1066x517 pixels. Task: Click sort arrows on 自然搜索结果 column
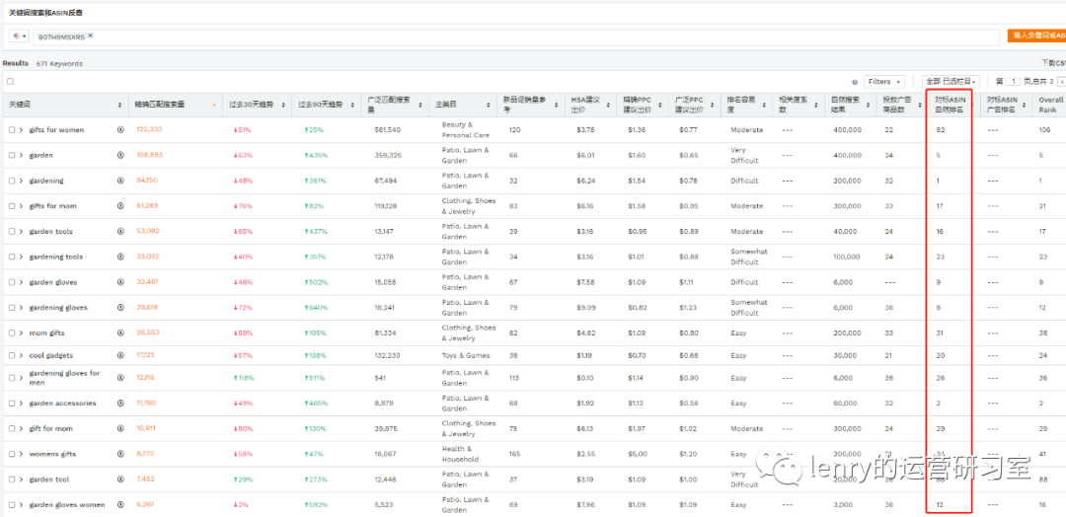(868, 106)
